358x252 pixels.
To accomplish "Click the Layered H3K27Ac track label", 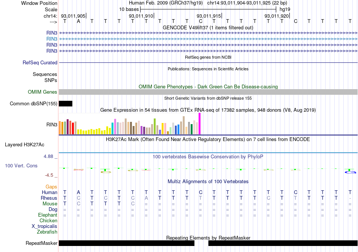I will (24, 145).
